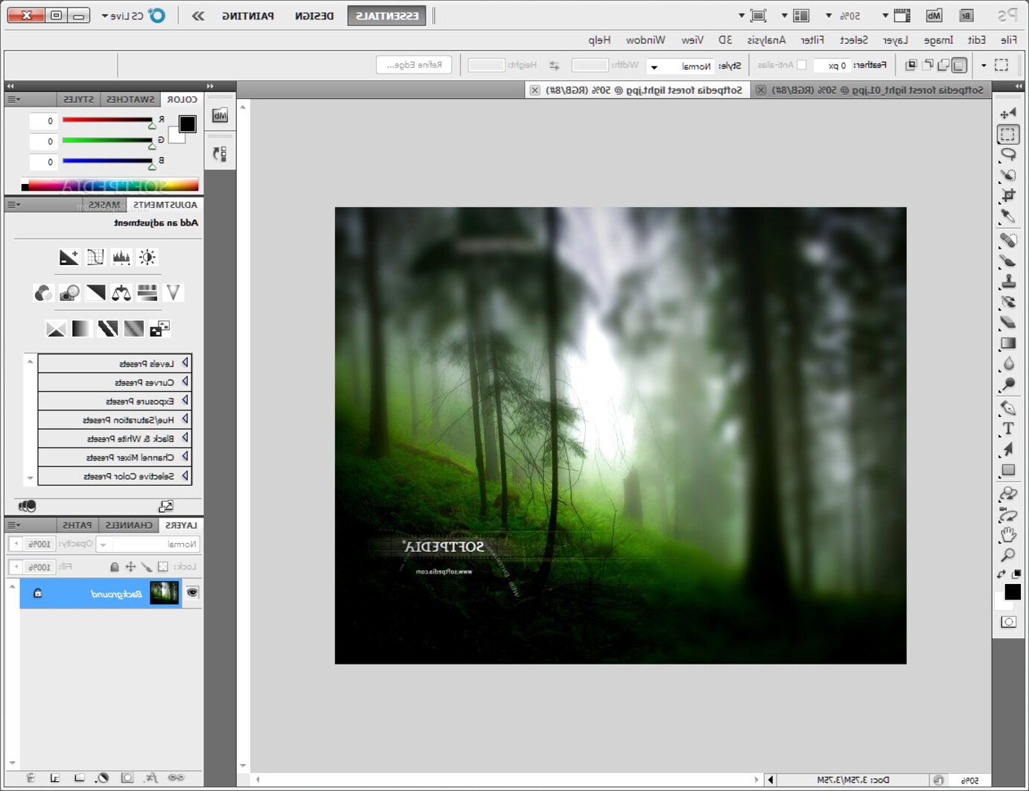The width and height of the screenshot is (1029, 791).
Task: Add a Brightness/Contrast adjustment
Action: pyautogui.click(x=147, y=258)
